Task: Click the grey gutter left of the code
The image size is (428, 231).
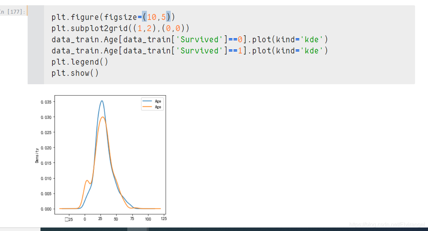Action: tap(36, 45)
